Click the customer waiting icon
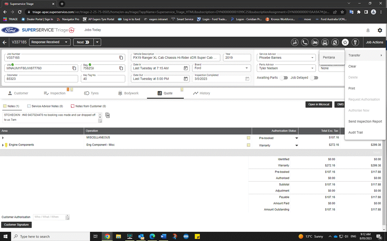Image resolution: width=387 pixels, height=241 pixels. (x=294, y=42)
